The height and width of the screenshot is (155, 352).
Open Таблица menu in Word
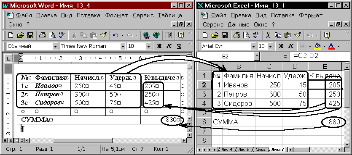tap(170, 16)
